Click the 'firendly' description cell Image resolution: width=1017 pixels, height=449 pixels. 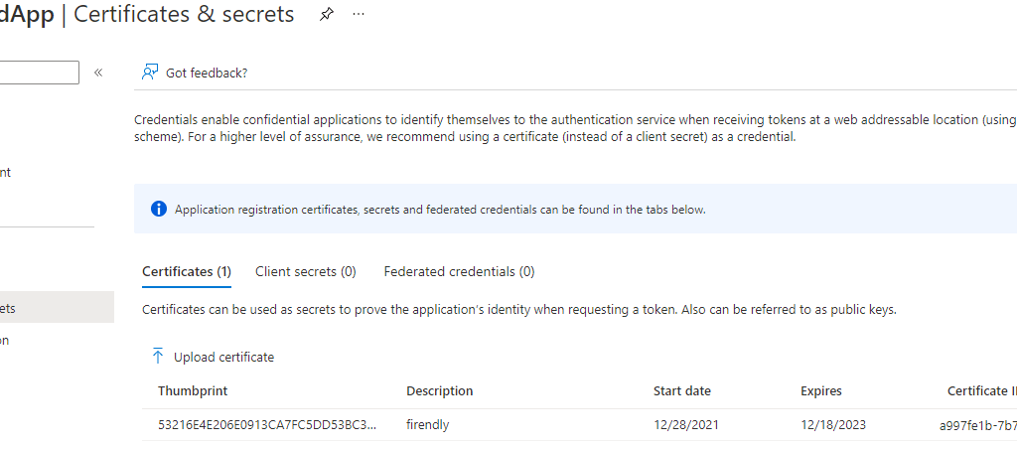point(428,425)
